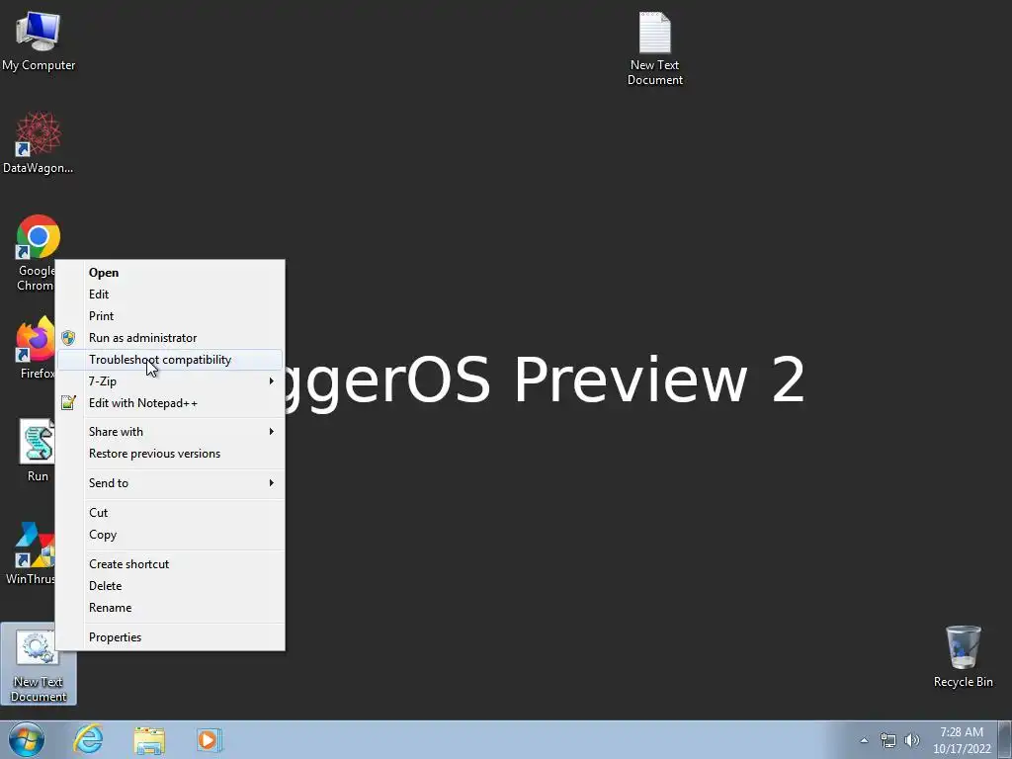Choose Cut in the context menu

coord(170,513)
